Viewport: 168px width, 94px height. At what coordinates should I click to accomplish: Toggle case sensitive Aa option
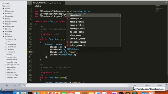point(7,85)
